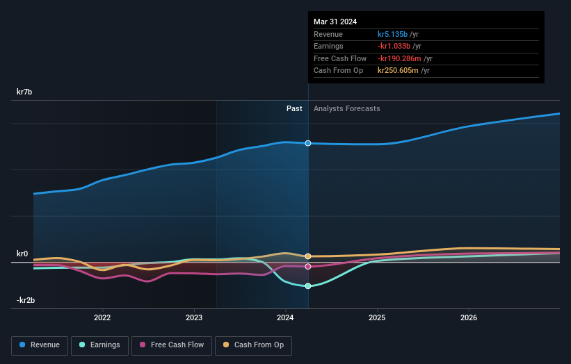
Task: Click the Revenue value kr5.135b
Action: tap(392, 34)
